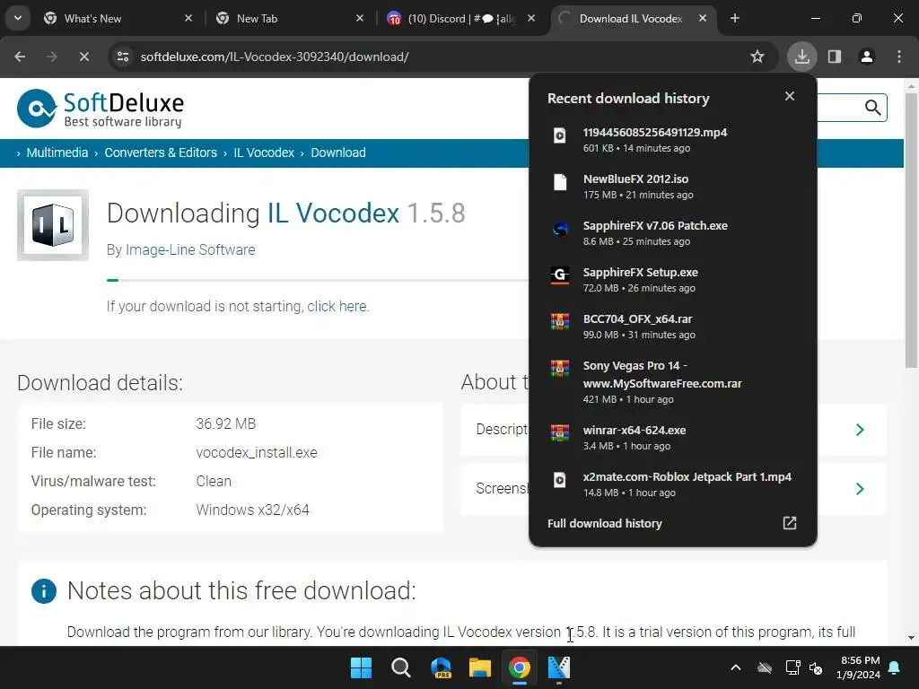Screen dimensions: 919x689
Task: Open NewBlueFX 2012.iso download entry
Action: [673, 187]
